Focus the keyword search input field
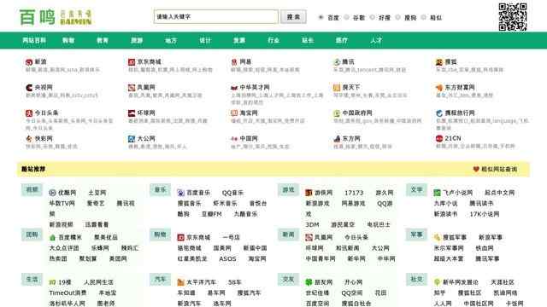The height and width of the screenshot is (307, 547). (216, 17)
